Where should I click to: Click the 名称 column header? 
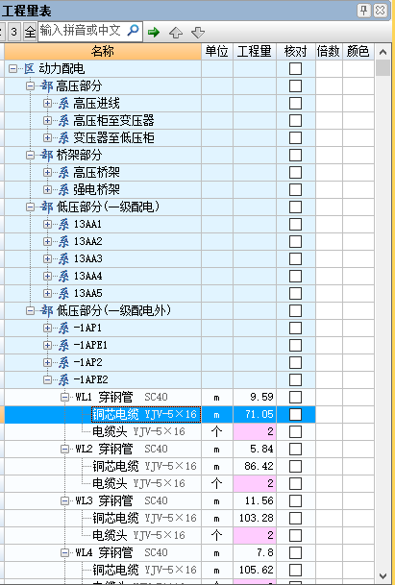click(x=103, y=52)
